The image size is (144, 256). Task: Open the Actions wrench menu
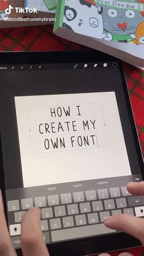click(13, 67)
